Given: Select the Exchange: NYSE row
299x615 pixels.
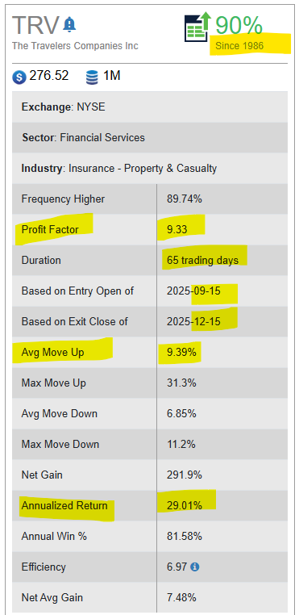Looking at the screenshot, I should 150,107.
